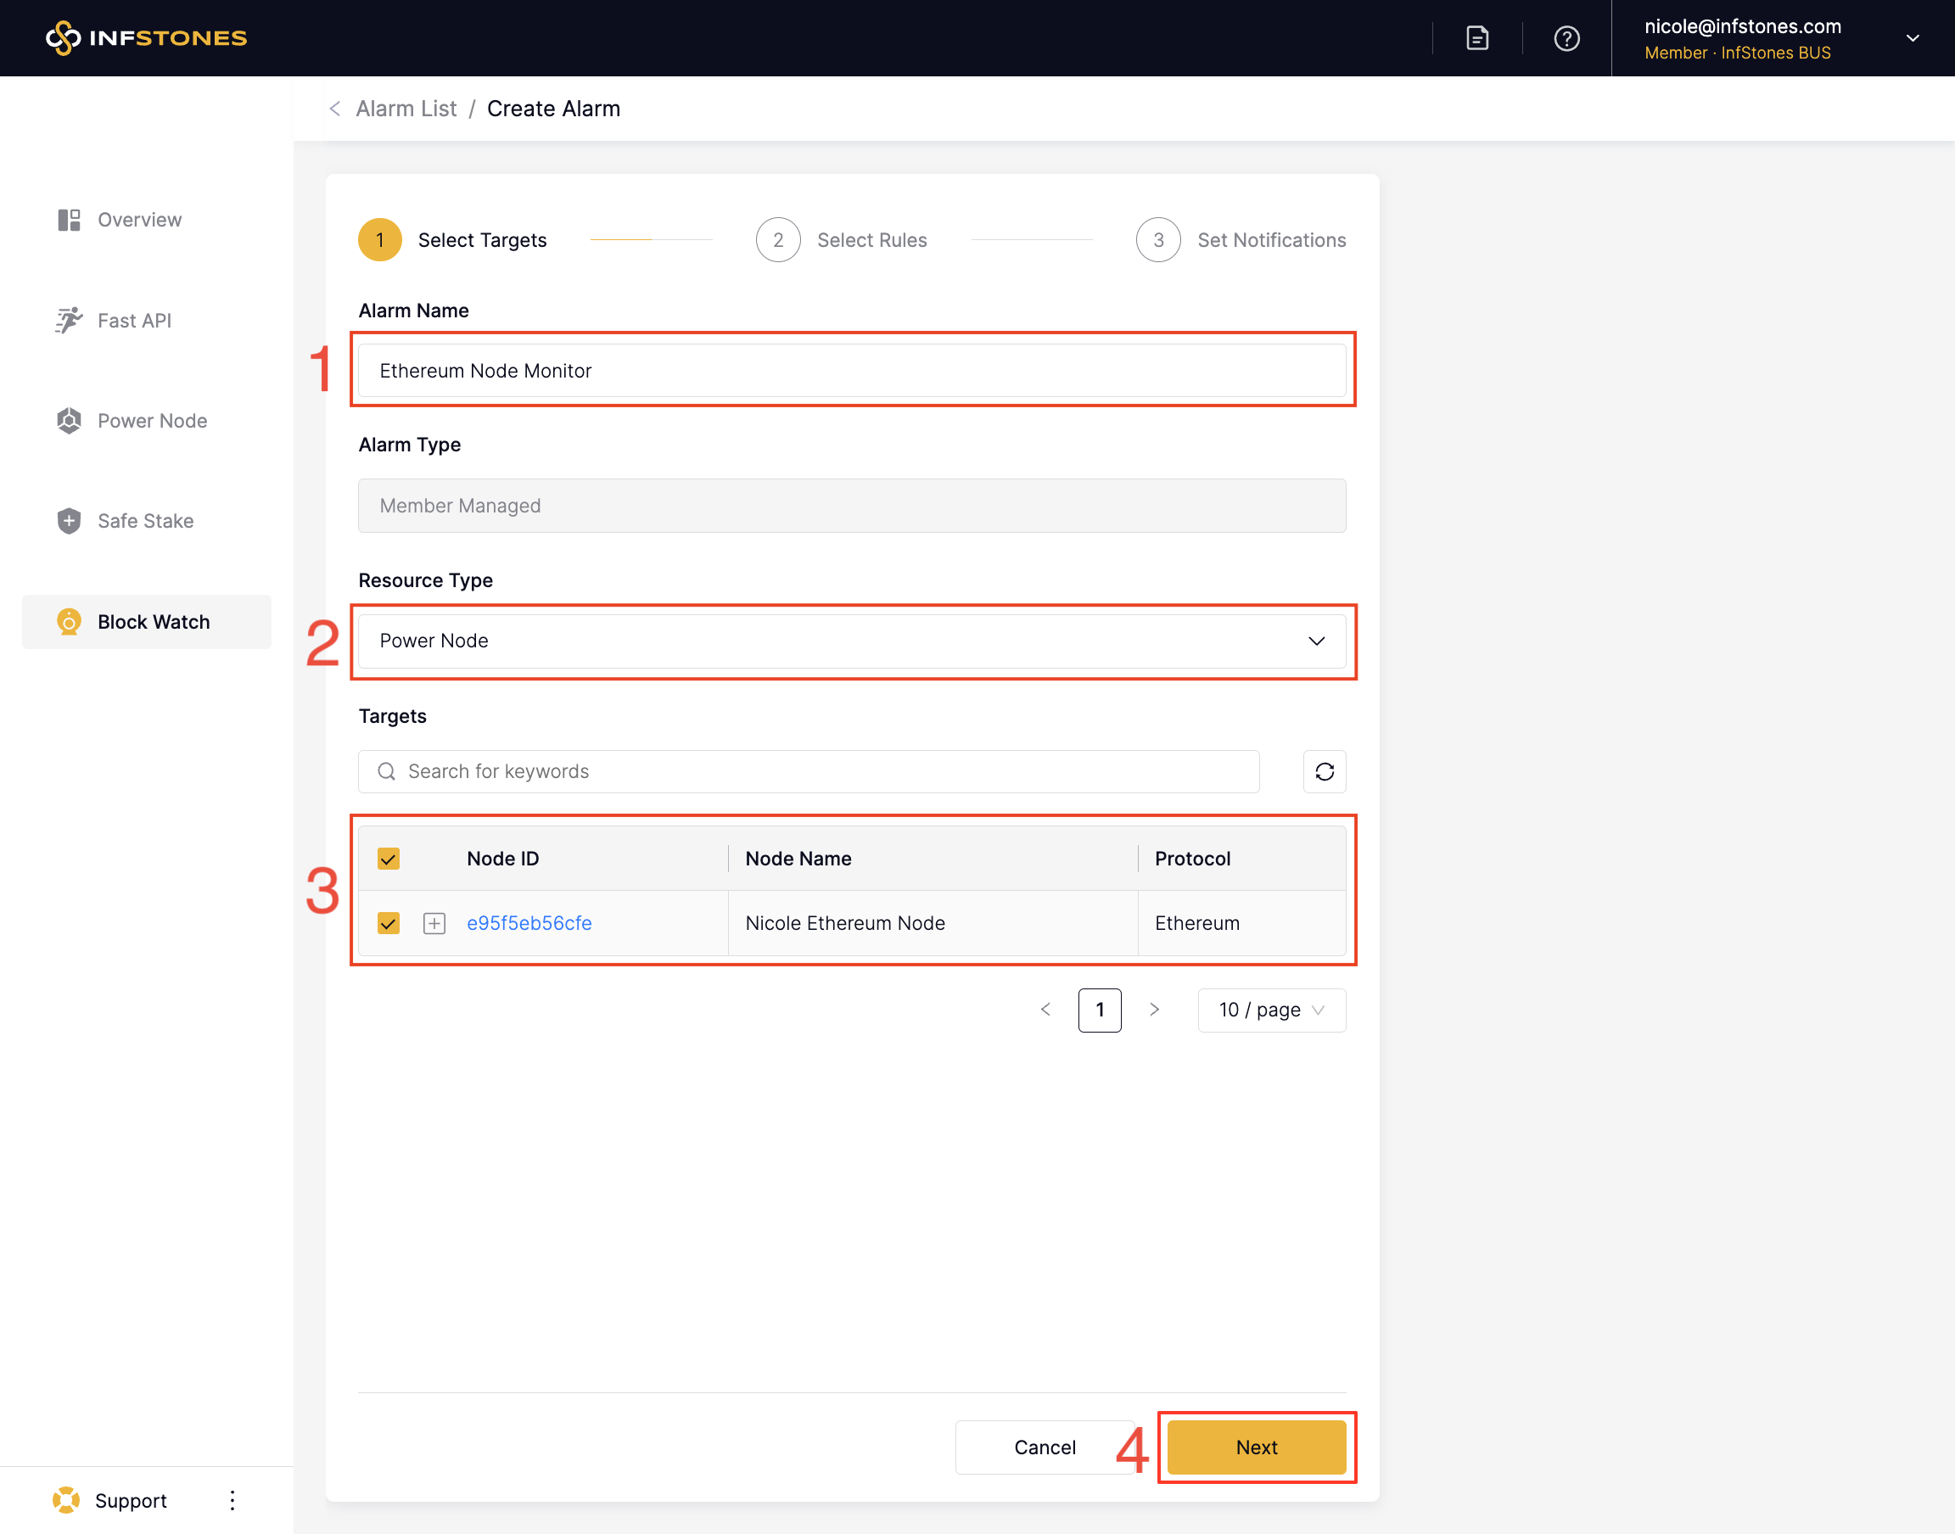This screenshot has width=1955, height=1534.
Task: Click the Safe Stake shield icon
Action: pos(69,521)
